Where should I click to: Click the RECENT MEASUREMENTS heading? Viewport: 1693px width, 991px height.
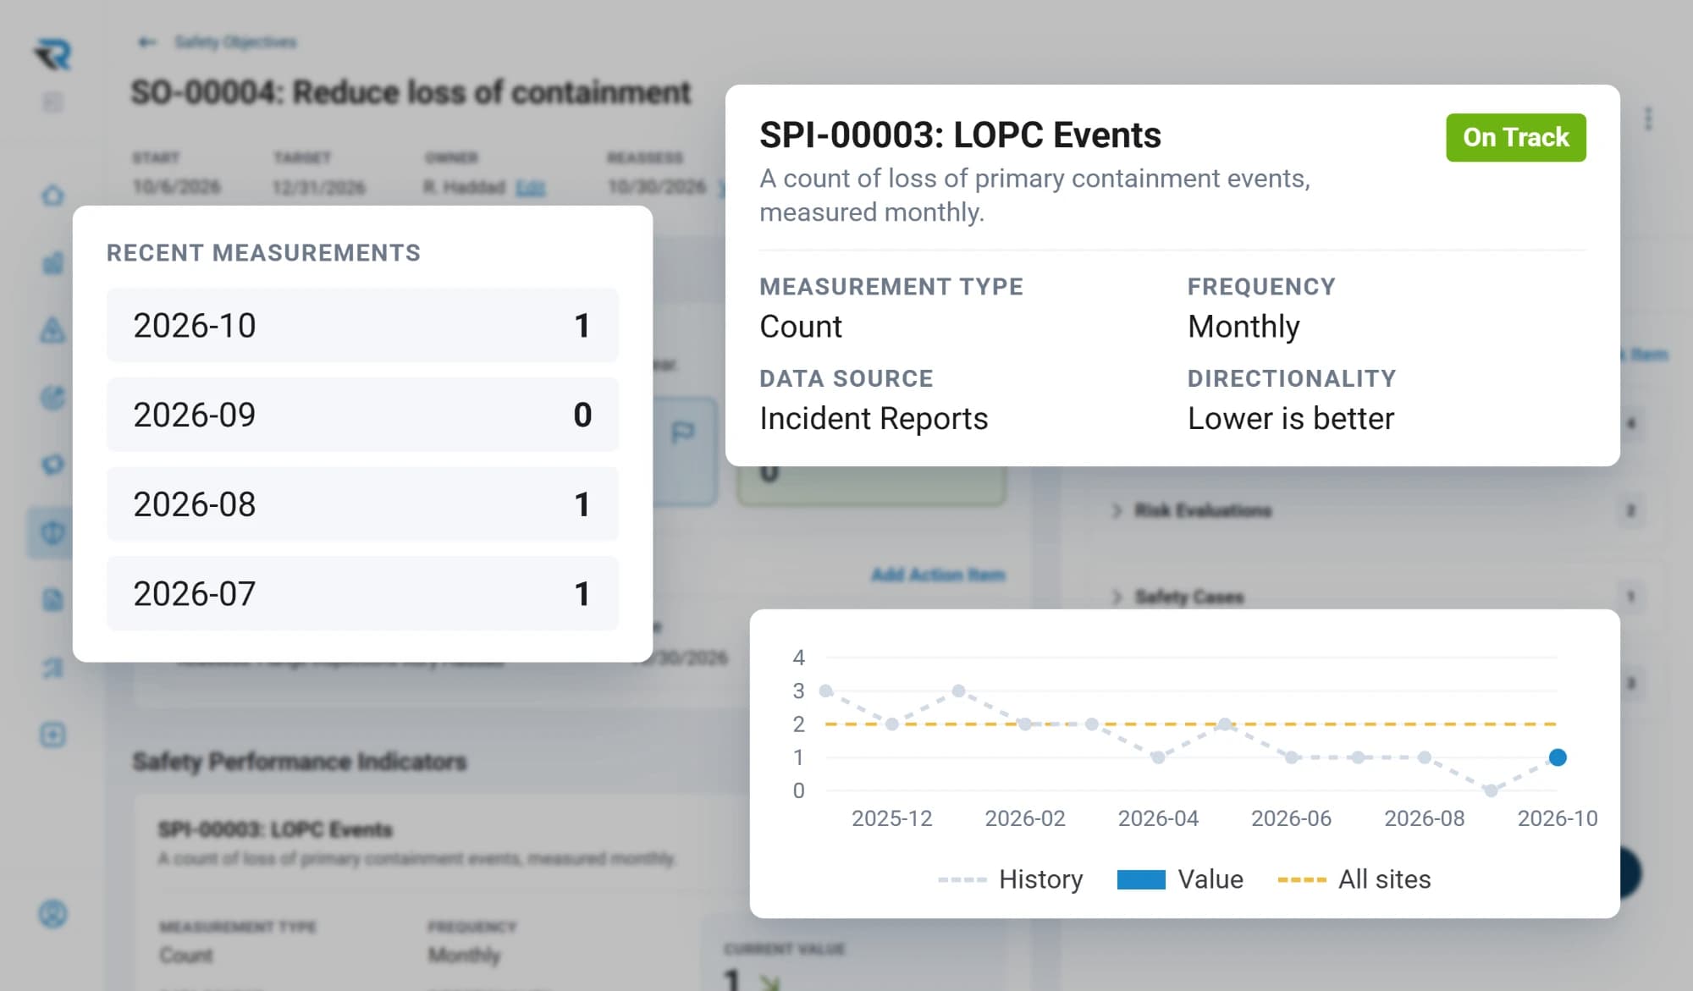pos(263,253)
